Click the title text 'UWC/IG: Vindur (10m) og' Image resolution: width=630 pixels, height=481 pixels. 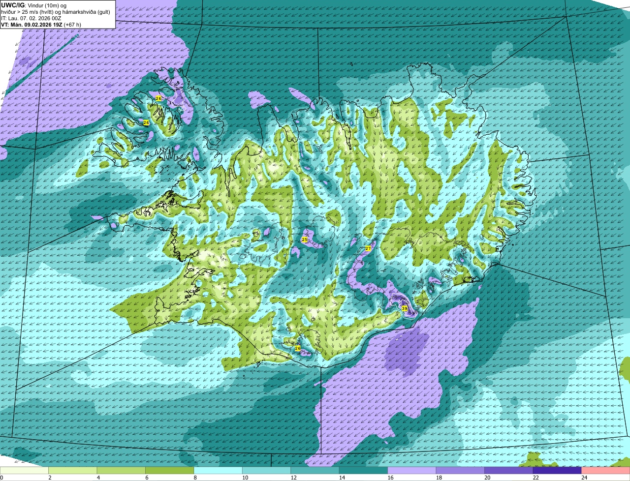click(34, 5)
